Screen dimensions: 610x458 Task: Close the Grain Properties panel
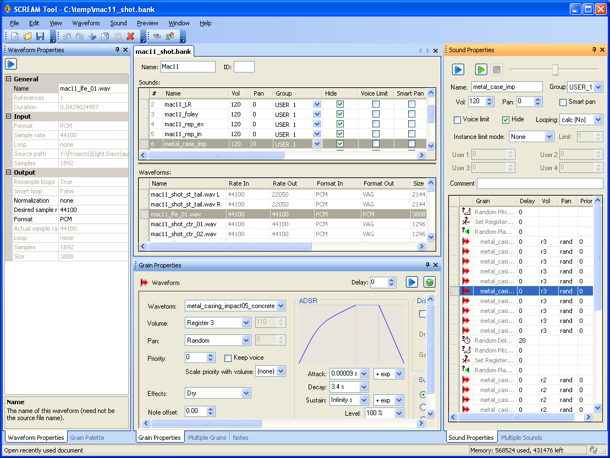(436, 265)
